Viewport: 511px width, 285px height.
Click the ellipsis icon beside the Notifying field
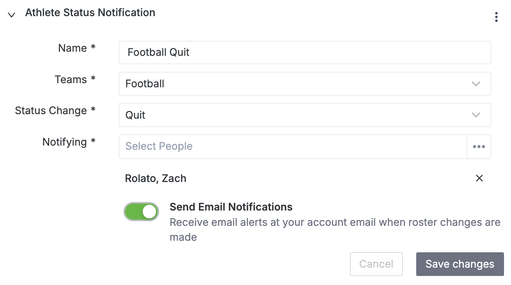point(479,146)
